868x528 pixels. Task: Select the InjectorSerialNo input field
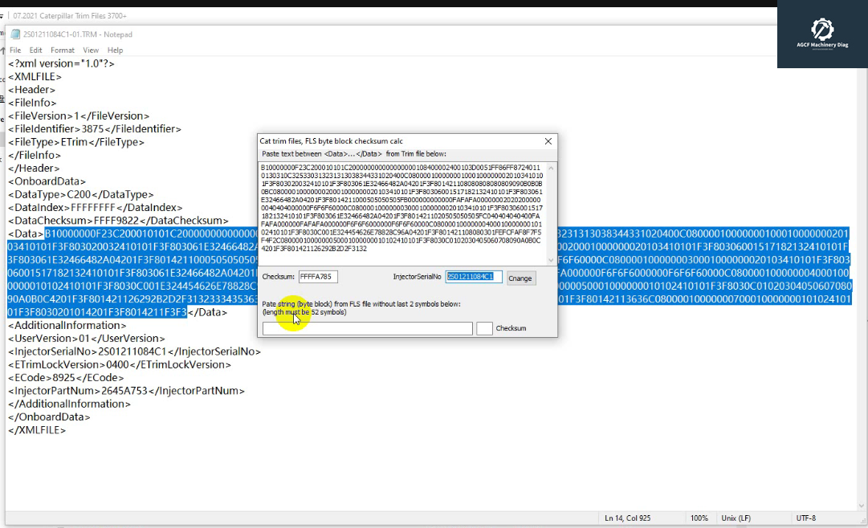point(470,276)
